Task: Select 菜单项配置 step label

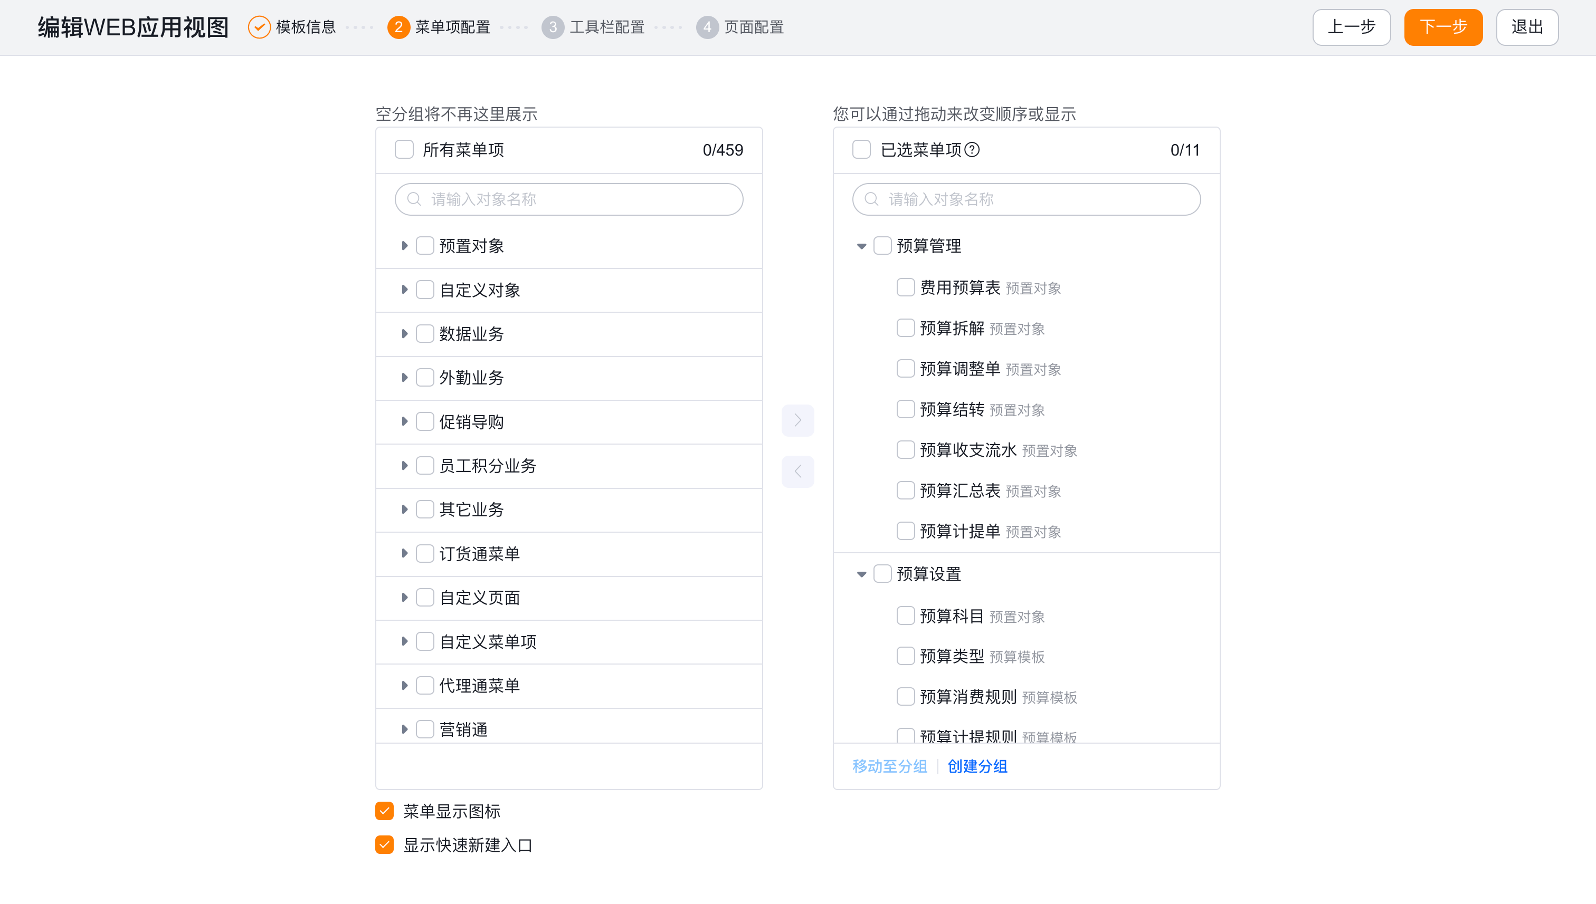Action: 452,27
